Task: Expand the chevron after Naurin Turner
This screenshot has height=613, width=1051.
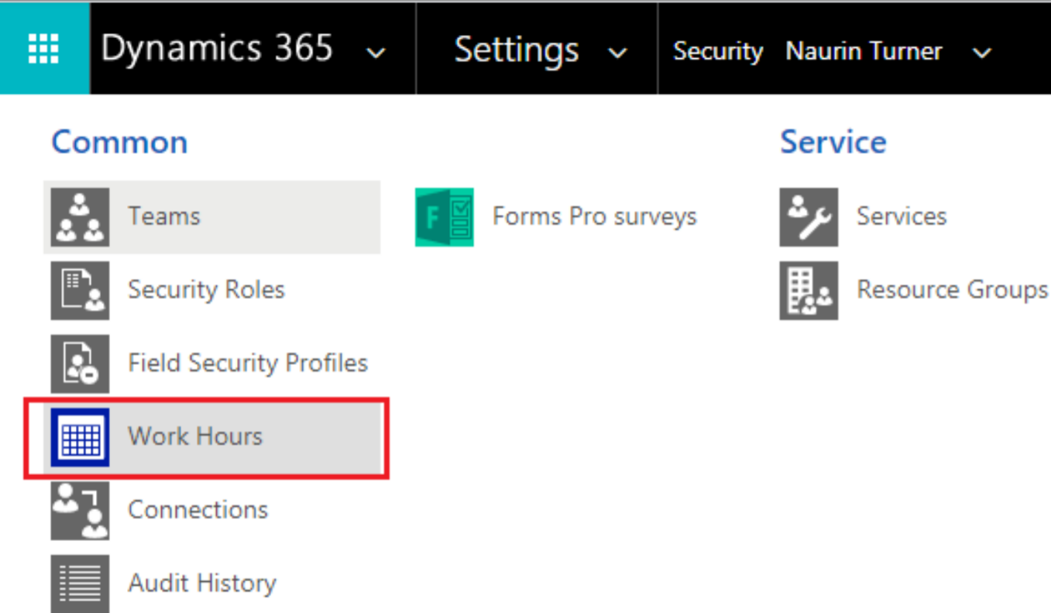Action: [981, 53]
